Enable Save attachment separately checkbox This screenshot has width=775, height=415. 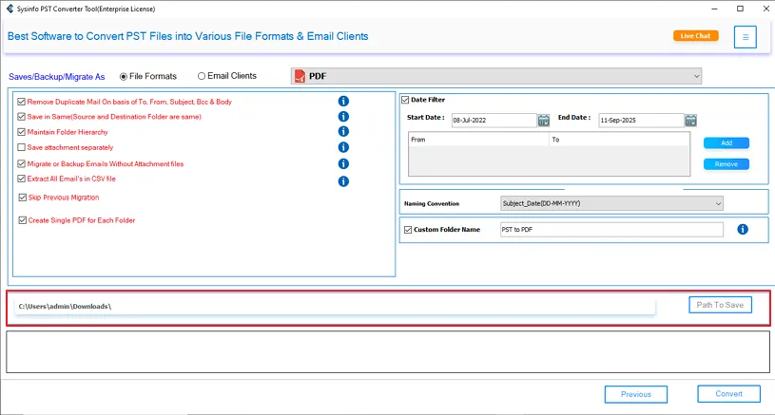pyautogui.click(x=22, y=148)
